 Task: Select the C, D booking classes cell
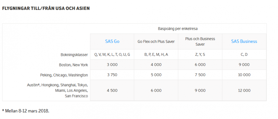[x=244, y=55]
